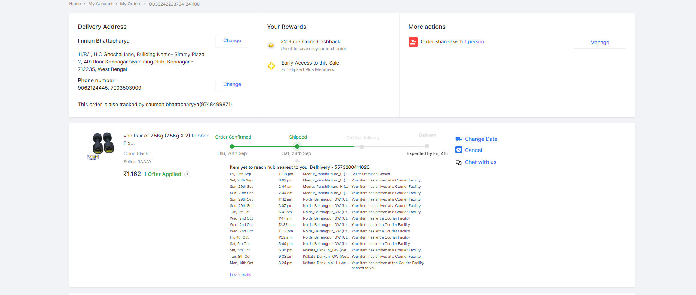Click the chat bubble icon
696x295 pixels.
pos(459,162)
